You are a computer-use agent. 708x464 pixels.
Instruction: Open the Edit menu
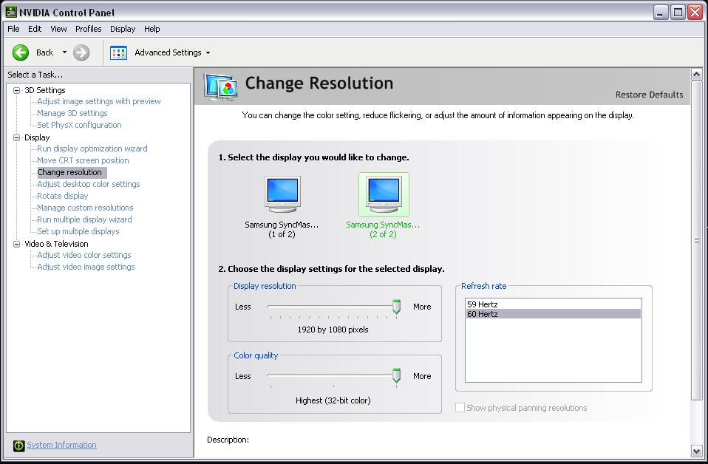coord(35,29)
